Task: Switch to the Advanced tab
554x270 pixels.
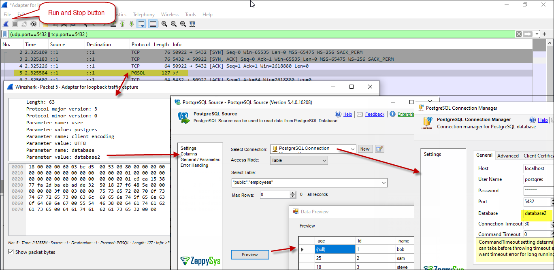Action: pos(508,156)
